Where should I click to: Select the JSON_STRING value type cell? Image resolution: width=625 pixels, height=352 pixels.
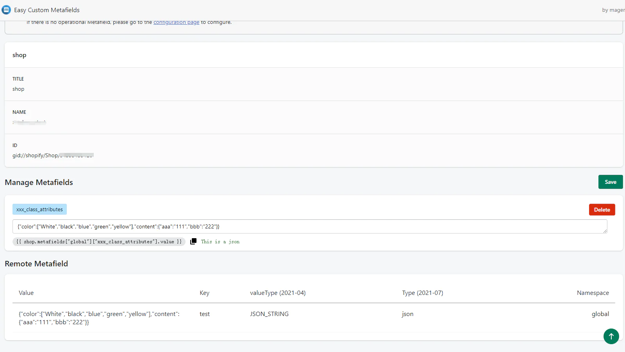(x=269, y=314)
